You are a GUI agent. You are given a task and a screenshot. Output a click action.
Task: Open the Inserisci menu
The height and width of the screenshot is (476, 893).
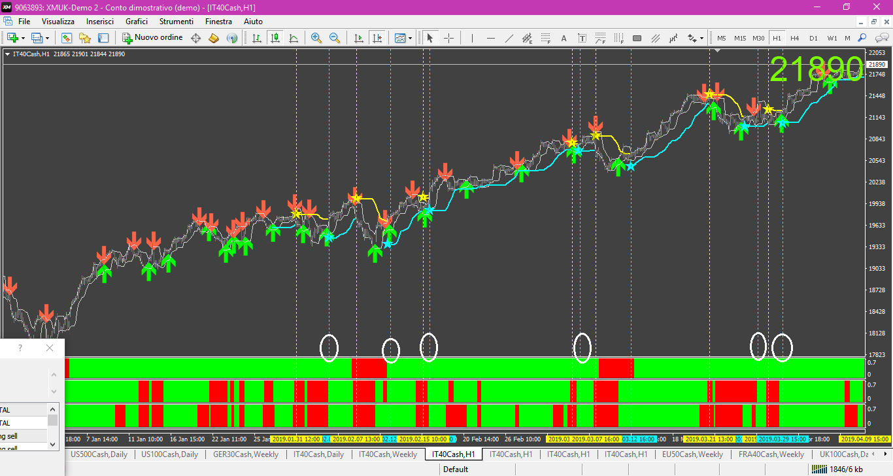point(100,22)
